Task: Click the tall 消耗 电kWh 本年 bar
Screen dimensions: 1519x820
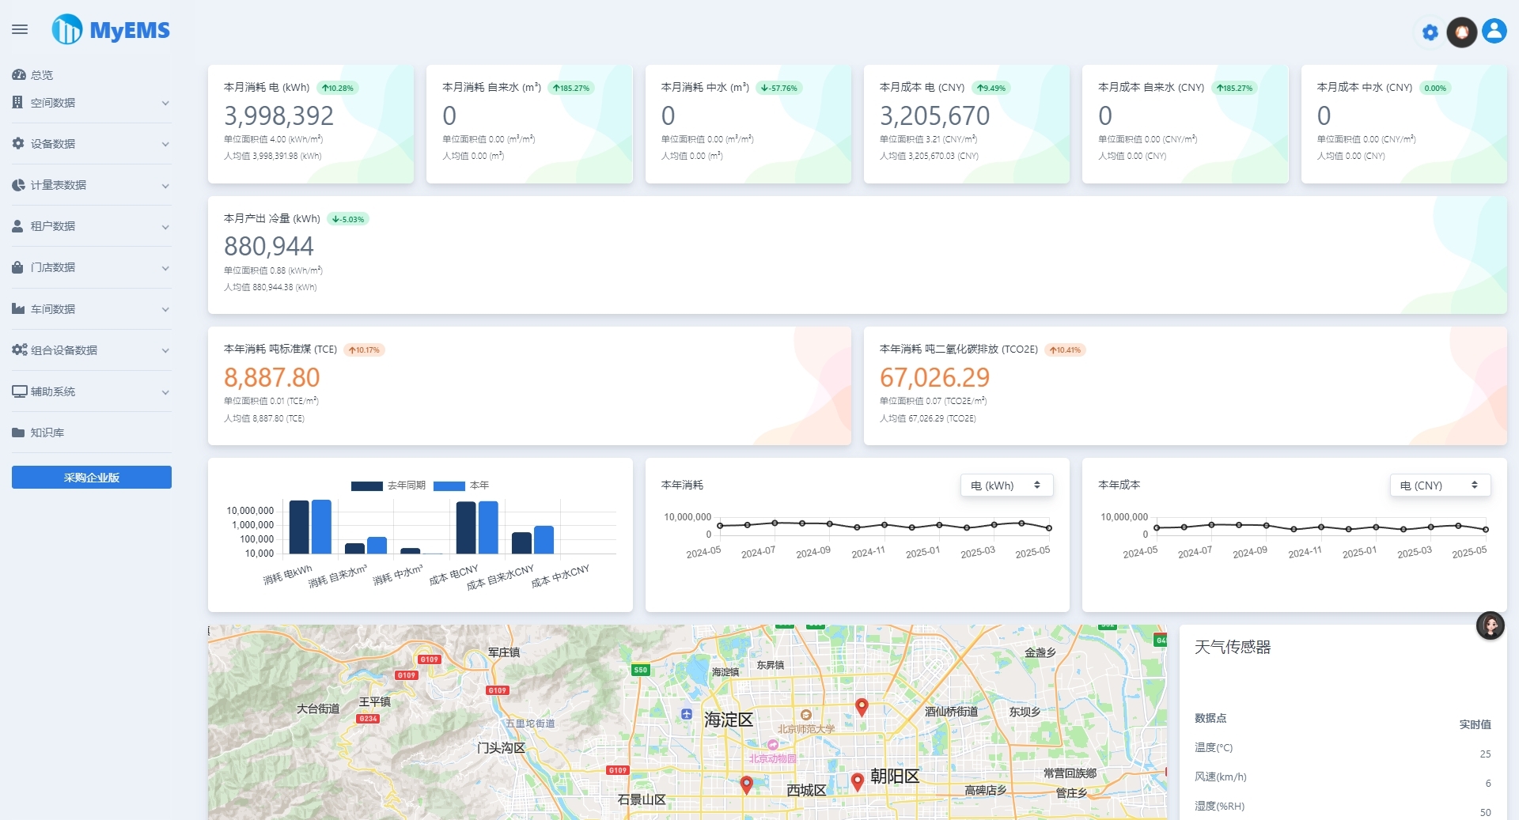Action: click(x=321, y=527)
